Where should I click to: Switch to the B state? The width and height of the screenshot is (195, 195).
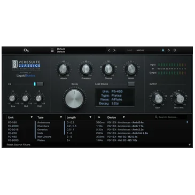pos(175,50)
